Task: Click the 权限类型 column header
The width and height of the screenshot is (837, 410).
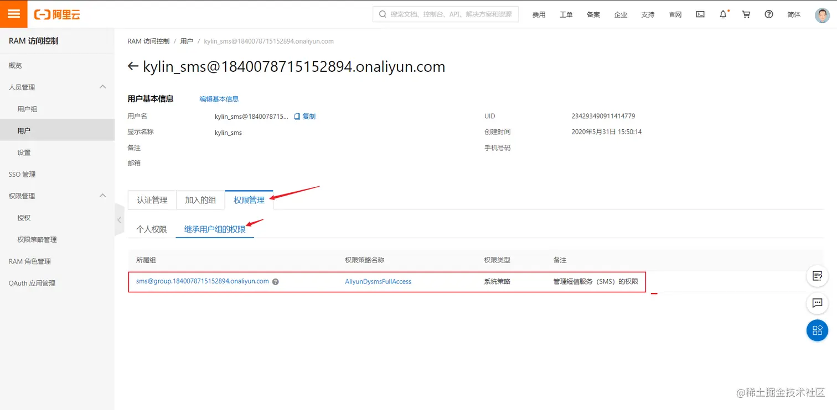Action: coord(497,260)
